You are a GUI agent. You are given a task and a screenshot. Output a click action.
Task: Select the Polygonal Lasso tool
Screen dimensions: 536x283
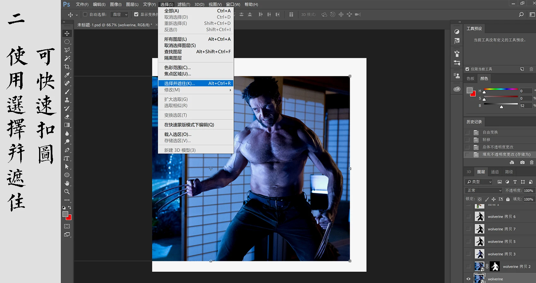coord(67,50)
